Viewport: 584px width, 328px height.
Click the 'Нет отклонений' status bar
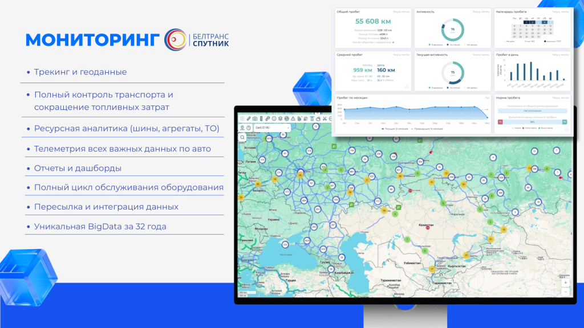tap(533, 111)
